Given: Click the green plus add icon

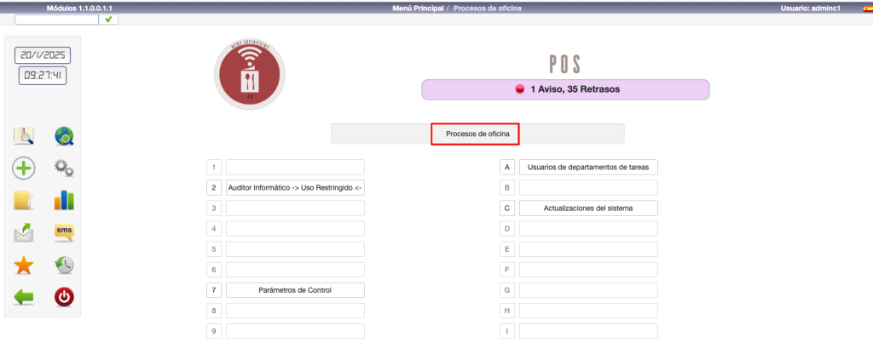Looking at the screenshot, I should pos(23,168).
